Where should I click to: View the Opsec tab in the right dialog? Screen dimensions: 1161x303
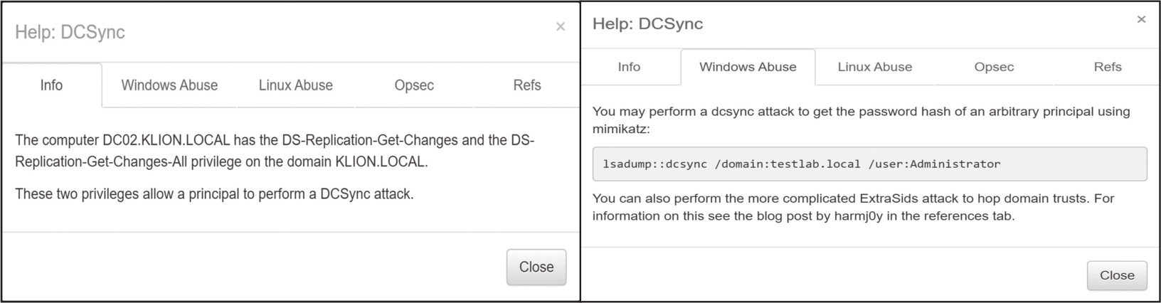point(994,67)
